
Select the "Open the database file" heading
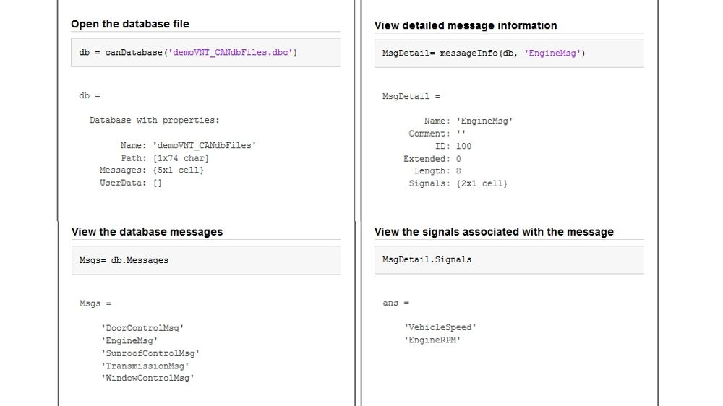[x=130, y=24]
